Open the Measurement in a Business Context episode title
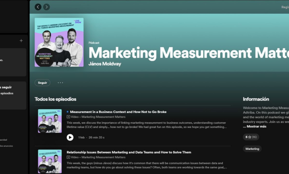 [118, 112]
